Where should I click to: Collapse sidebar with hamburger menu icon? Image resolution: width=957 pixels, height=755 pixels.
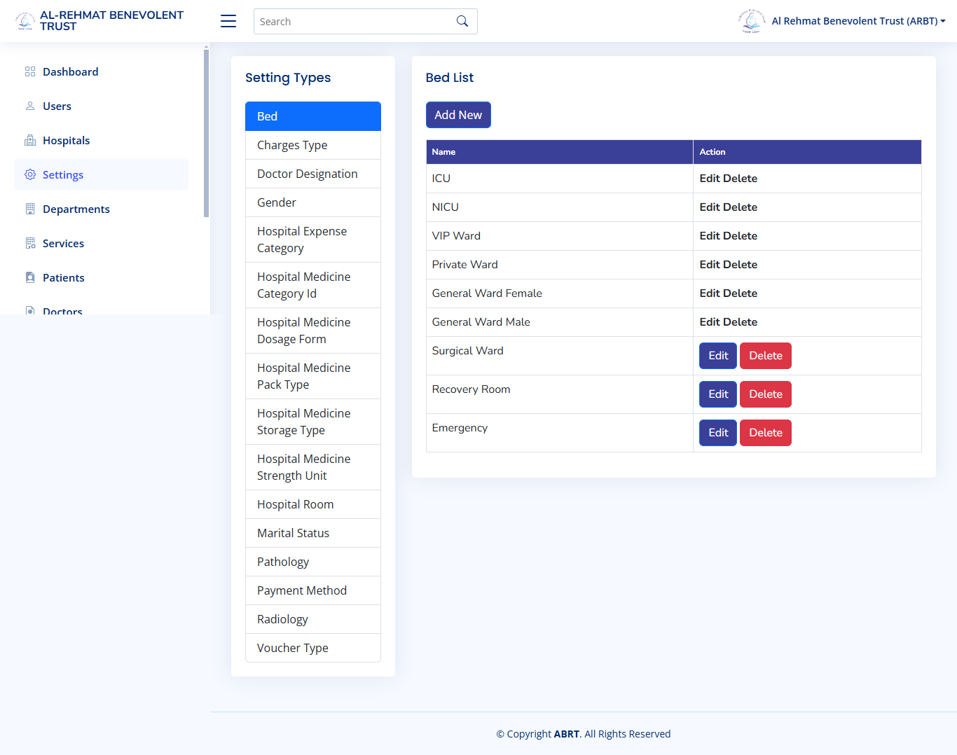[228, 21]
